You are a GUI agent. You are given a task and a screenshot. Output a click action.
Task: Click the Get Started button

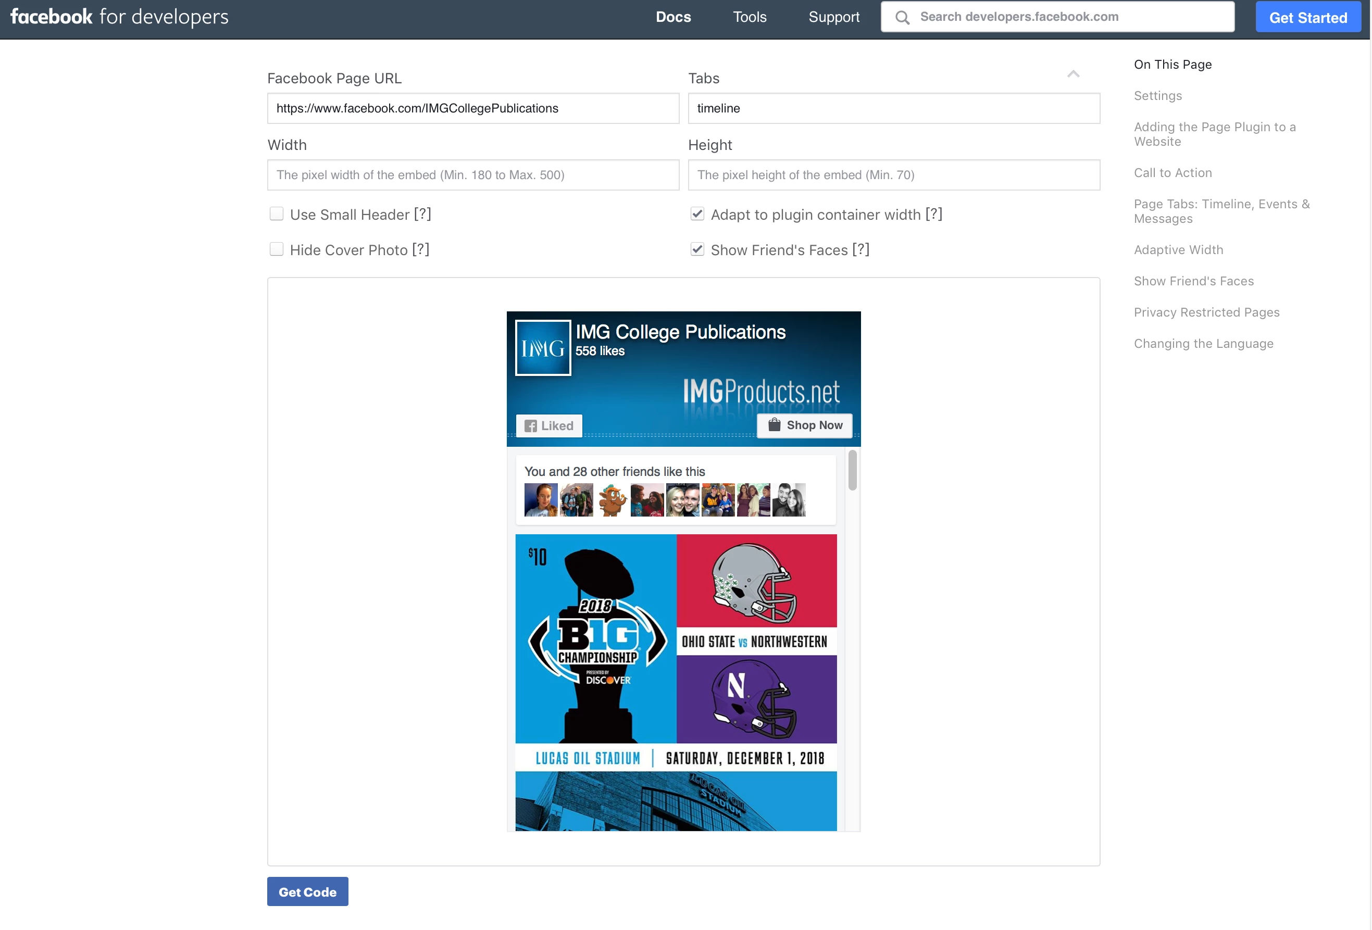point(1307,18)
